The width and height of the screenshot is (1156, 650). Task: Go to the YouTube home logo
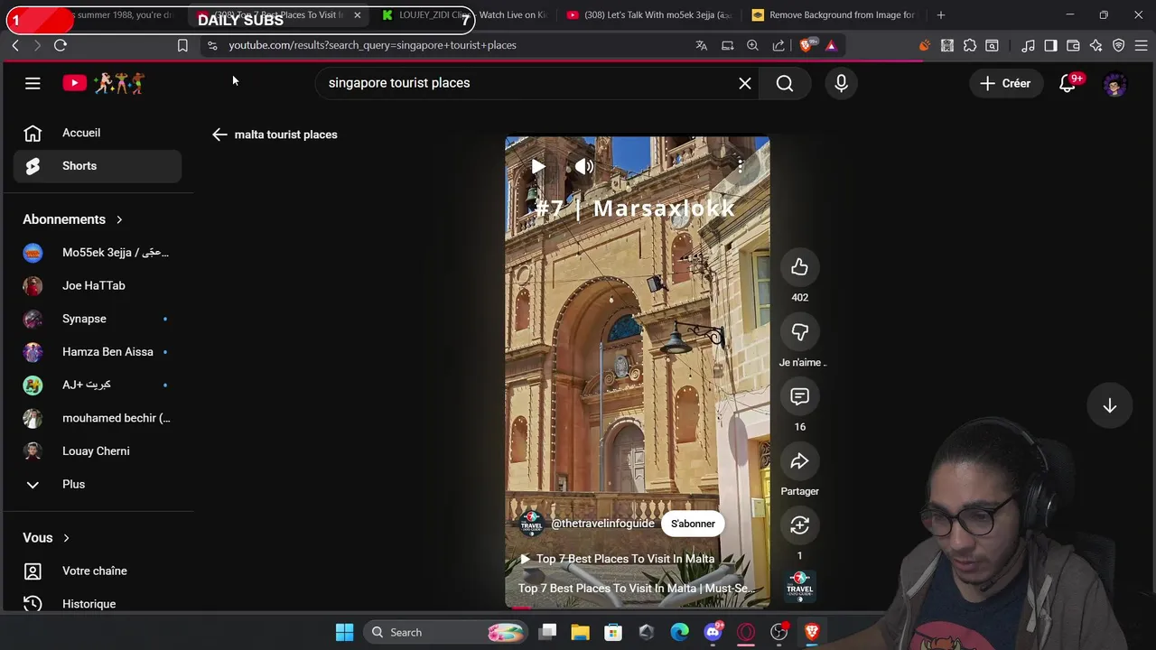point(103,83)
